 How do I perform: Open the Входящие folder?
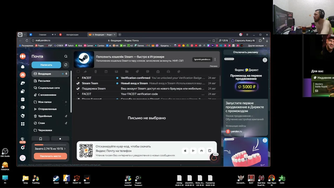[x=50, y=74]
